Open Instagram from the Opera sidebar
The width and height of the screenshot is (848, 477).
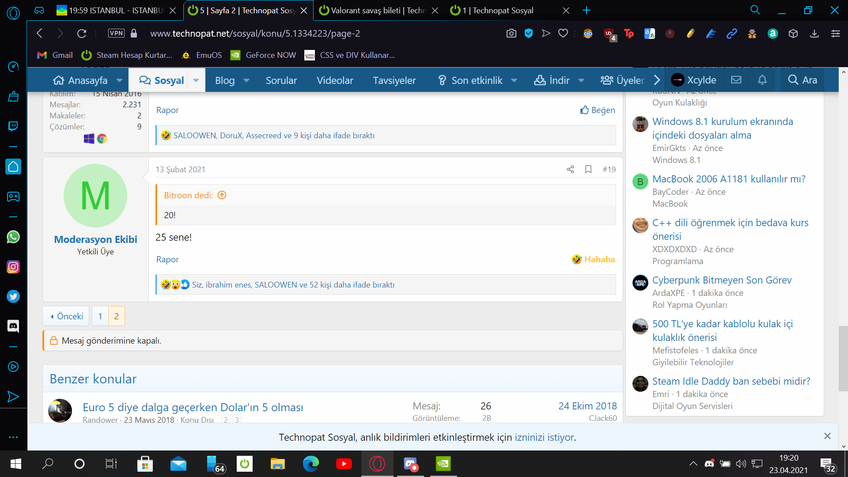[13, 267]
